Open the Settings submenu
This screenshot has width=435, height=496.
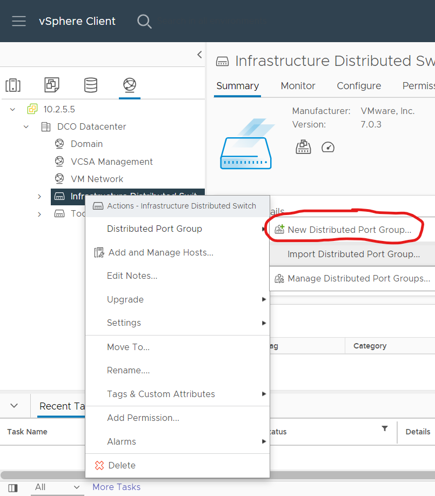pyautogui.click(x=177, y=323)
